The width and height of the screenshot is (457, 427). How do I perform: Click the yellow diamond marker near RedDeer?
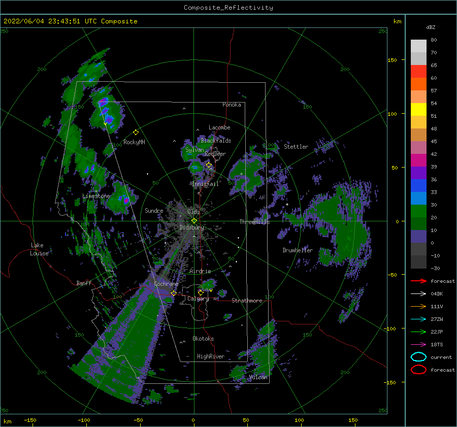(209, 165)
